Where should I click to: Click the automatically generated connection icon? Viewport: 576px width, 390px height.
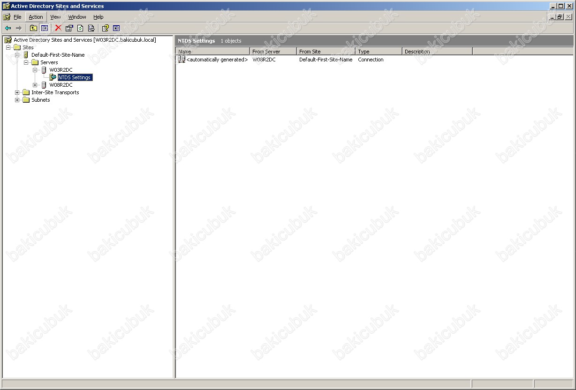point(182,60)
